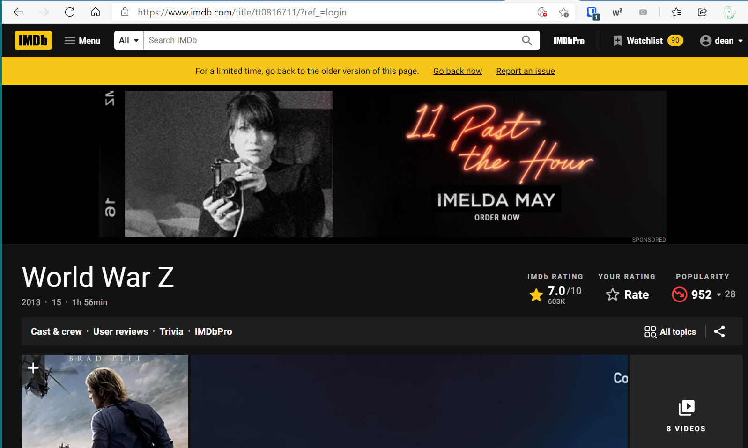Open the hamburger Menu
748x448 pixels.
(x=82, y=41)
